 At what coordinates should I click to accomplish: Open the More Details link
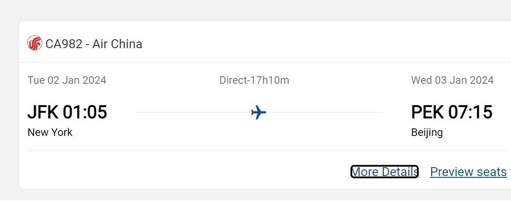pos(384,172)
